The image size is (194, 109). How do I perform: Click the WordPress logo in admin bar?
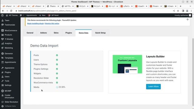click(2, 15)
